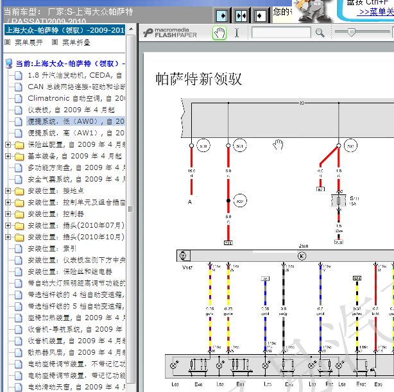Screen dimensions: 394x392
Task: Click the V147 motor symbol in diagram
Action: pyautogui.click(x=183, y=256)
